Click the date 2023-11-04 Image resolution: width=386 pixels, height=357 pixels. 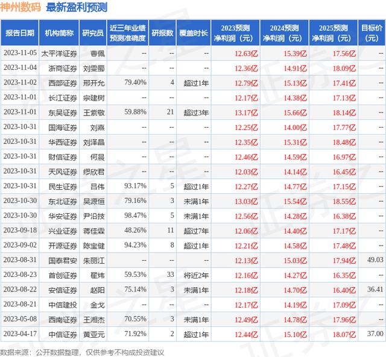[x=20, y=67]
